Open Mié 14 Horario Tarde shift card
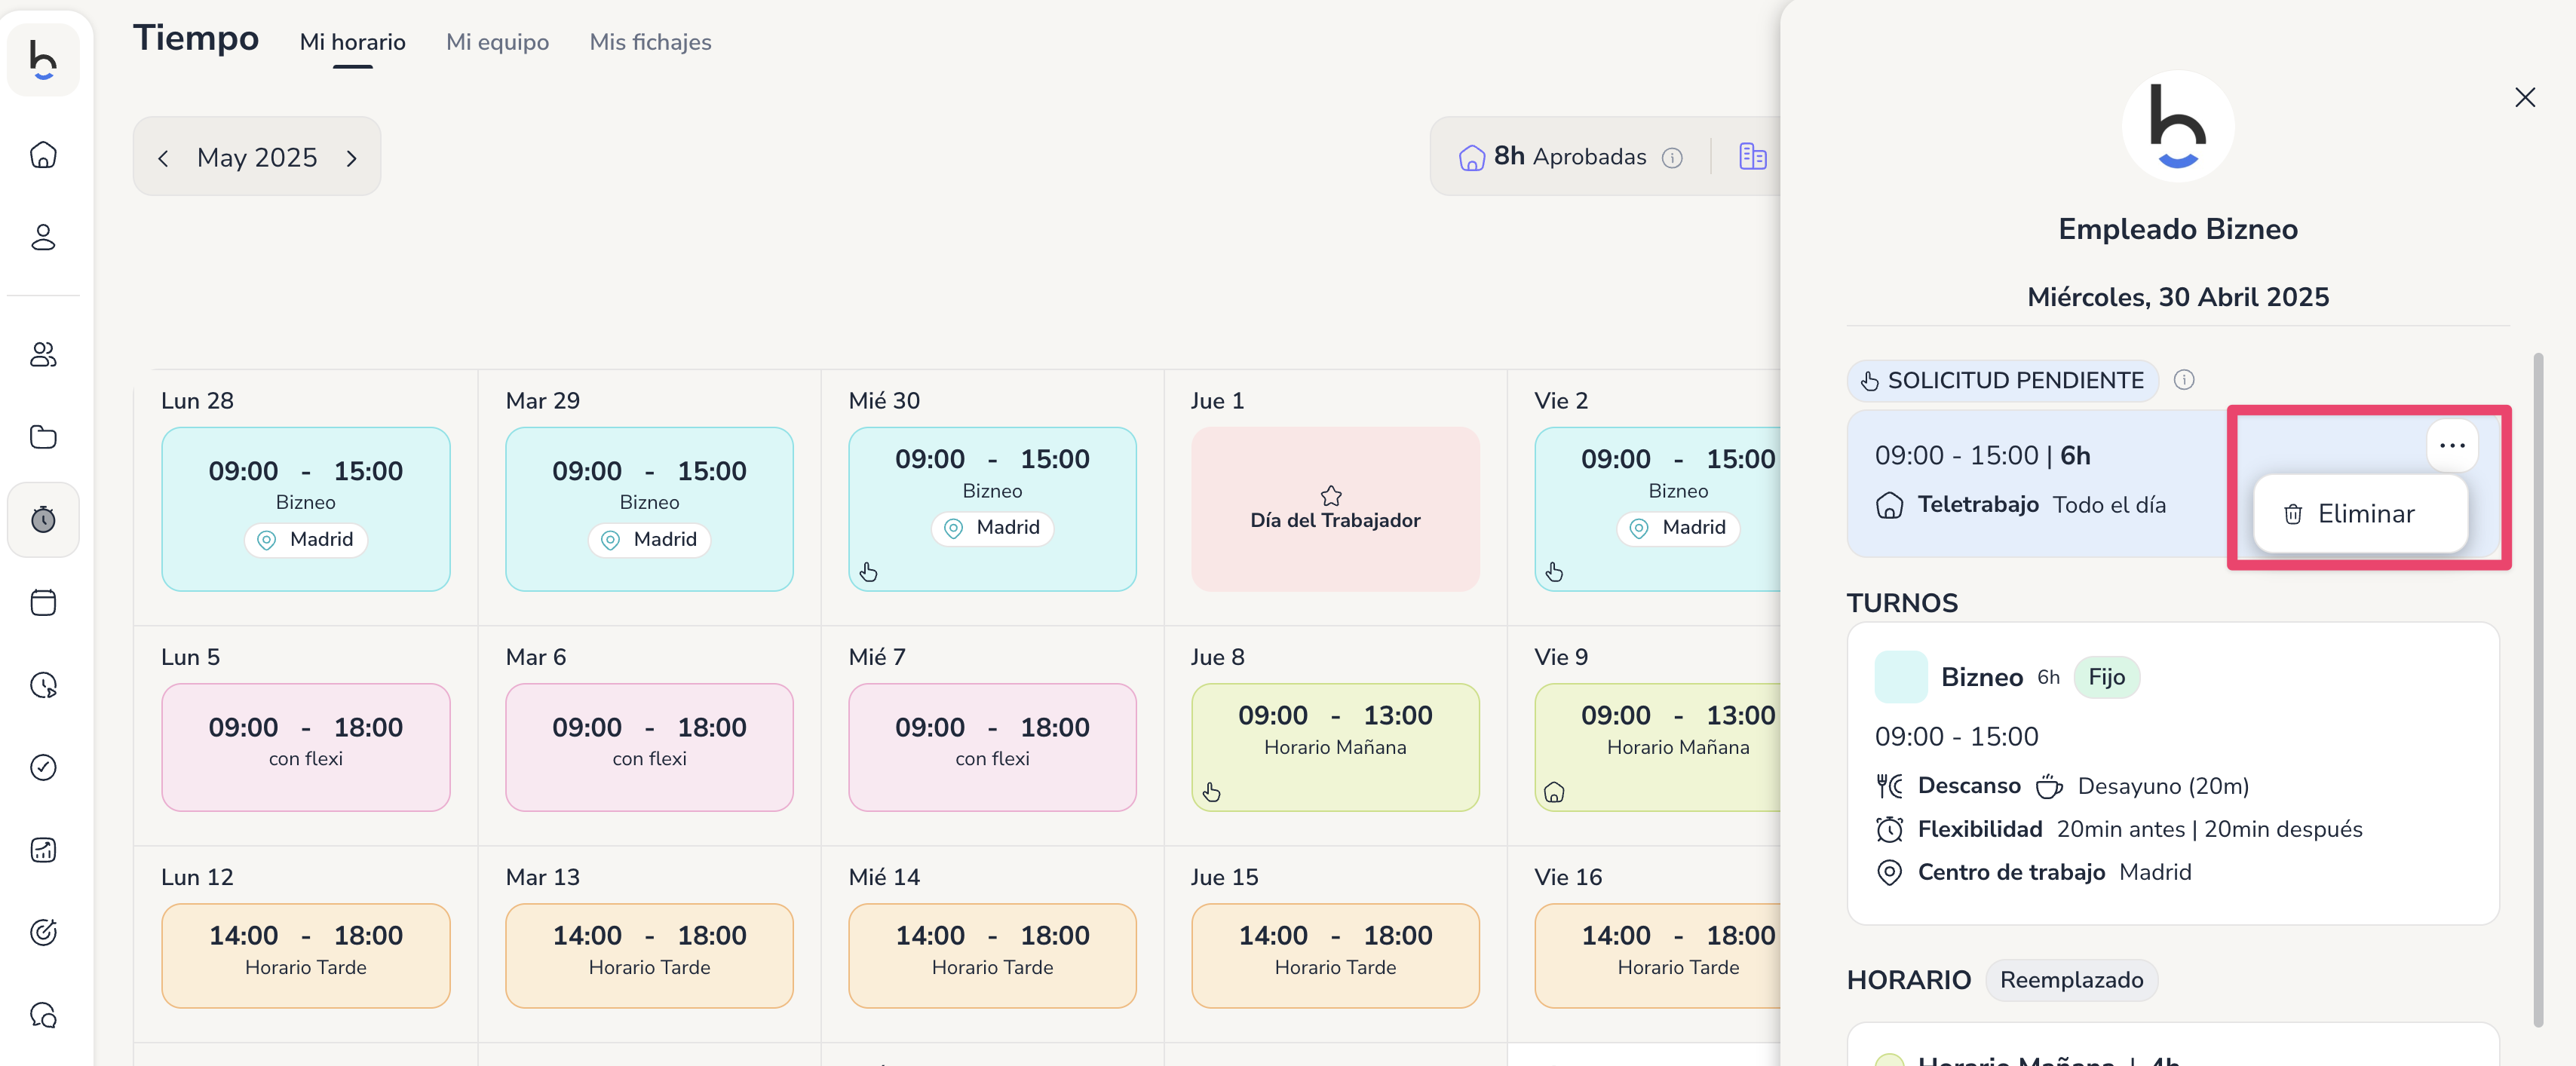The width and height of the screenshot is (2576, 1066). (992, 956)
